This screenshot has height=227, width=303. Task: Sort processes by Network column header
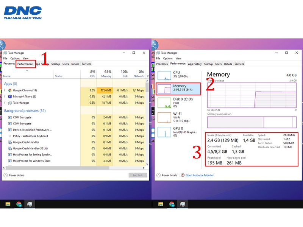tap(137, 74)
